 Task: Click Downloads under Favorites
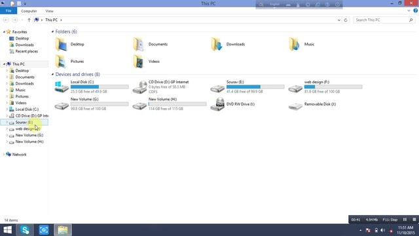[24, 45]
